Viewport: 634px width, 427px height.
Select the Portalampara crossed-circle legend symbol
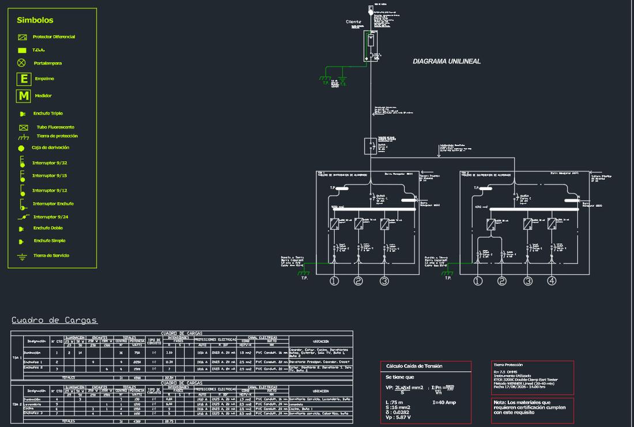[21, 63]
